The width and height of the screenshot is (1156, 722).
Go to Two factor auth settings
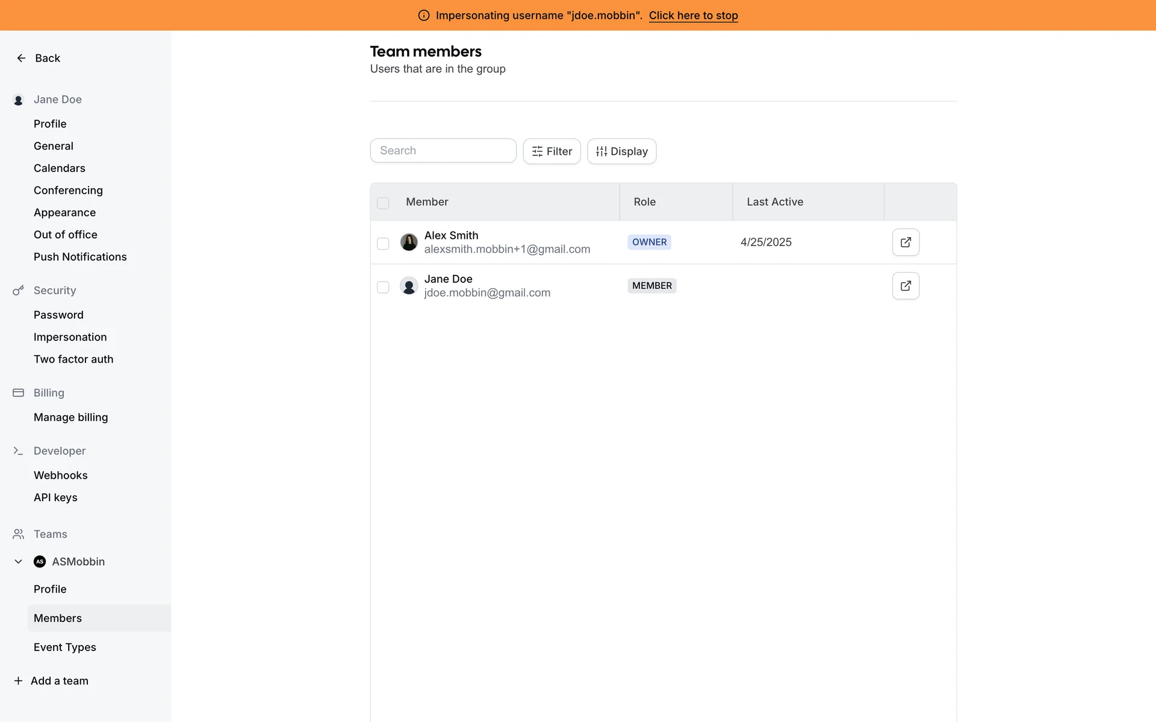(73, 359)
